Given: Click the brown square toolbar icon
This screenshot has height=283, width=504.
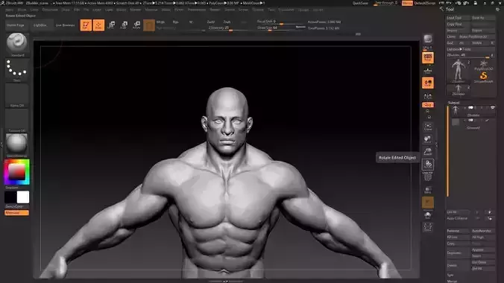Looking at the screenshot, I should pos(149,25).
